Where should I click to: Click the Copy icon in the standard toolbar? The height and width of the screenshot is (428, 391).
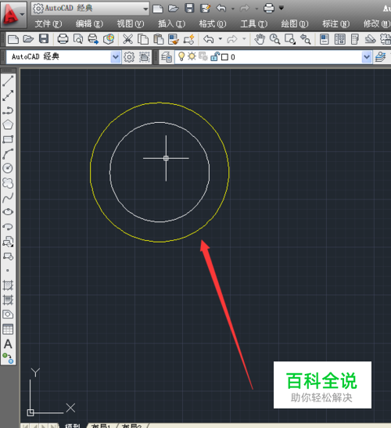click(x=143, y=39)
